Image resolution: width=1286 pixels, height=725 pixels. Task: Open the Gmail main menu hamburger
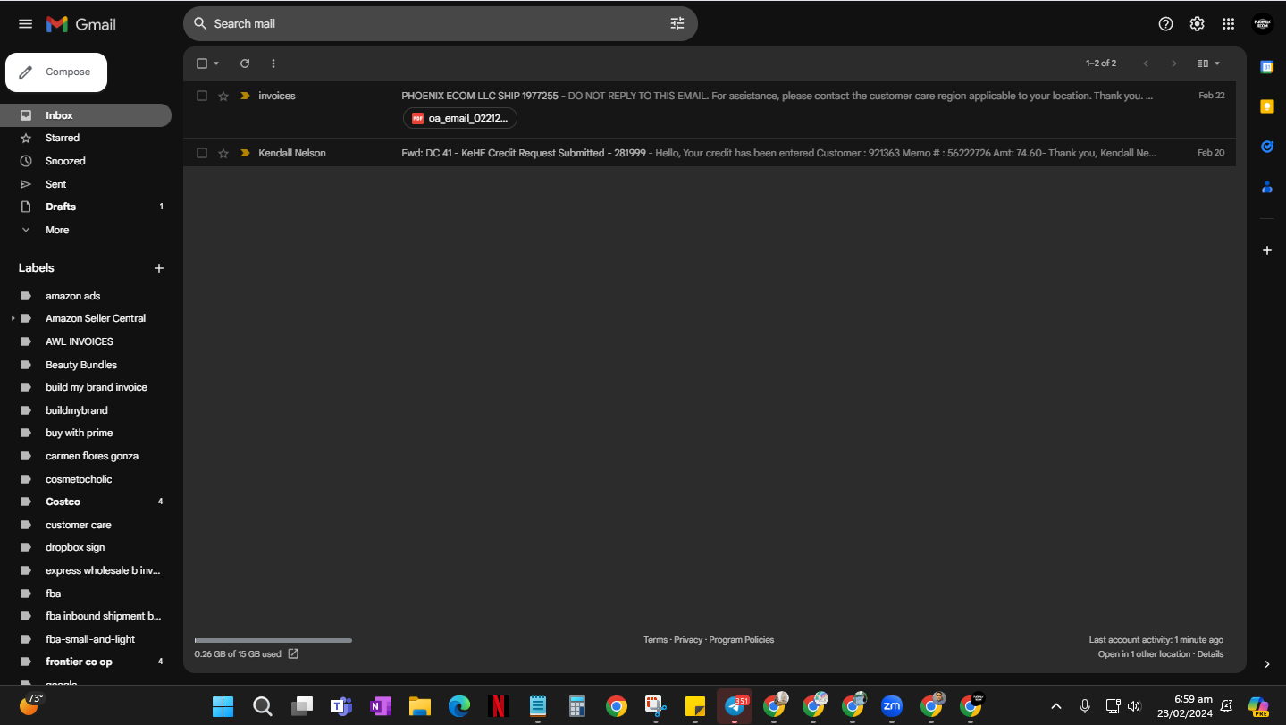[25, 24]
